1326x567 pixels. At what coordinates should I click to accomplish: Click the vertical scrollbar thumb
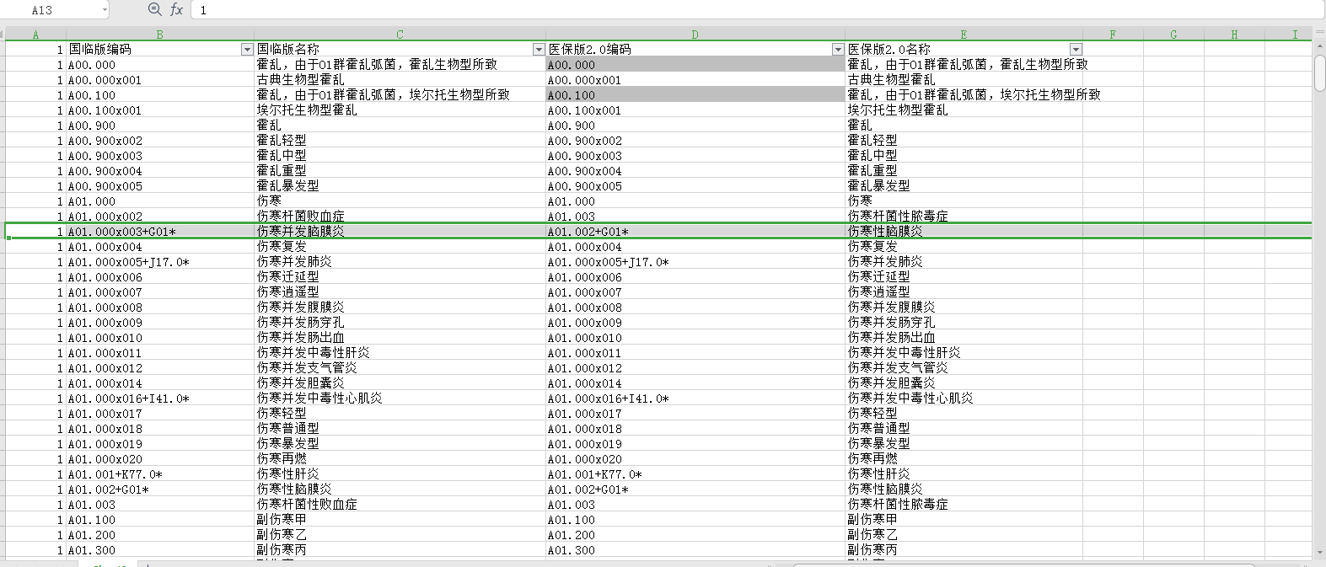[1319, 72]
